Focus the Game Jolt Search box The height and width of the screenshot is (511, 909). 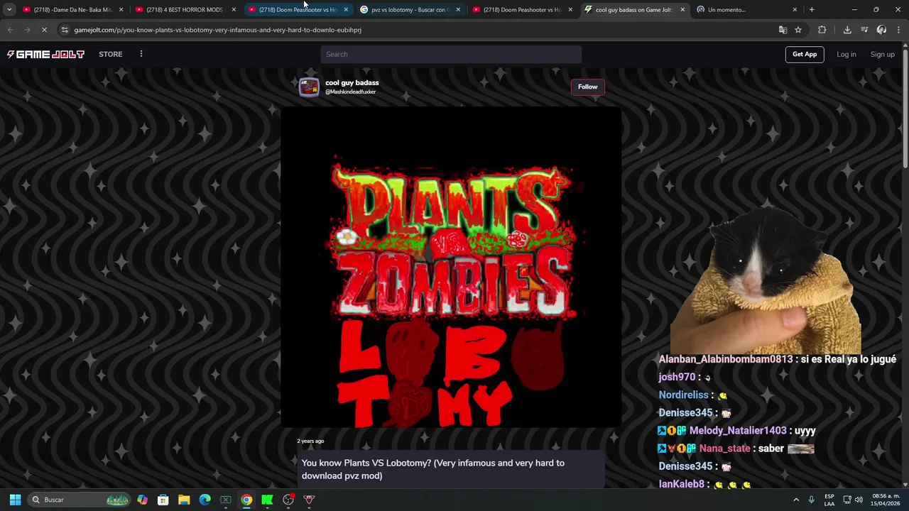click(451, 54)
